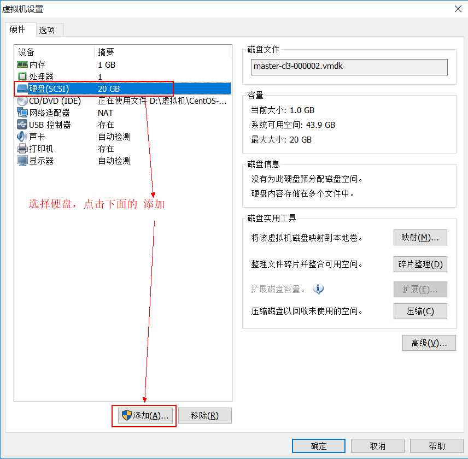This screenshot has width=468, height=459.
Task: Confirm with the 确定 button
Action: point(318,446)
